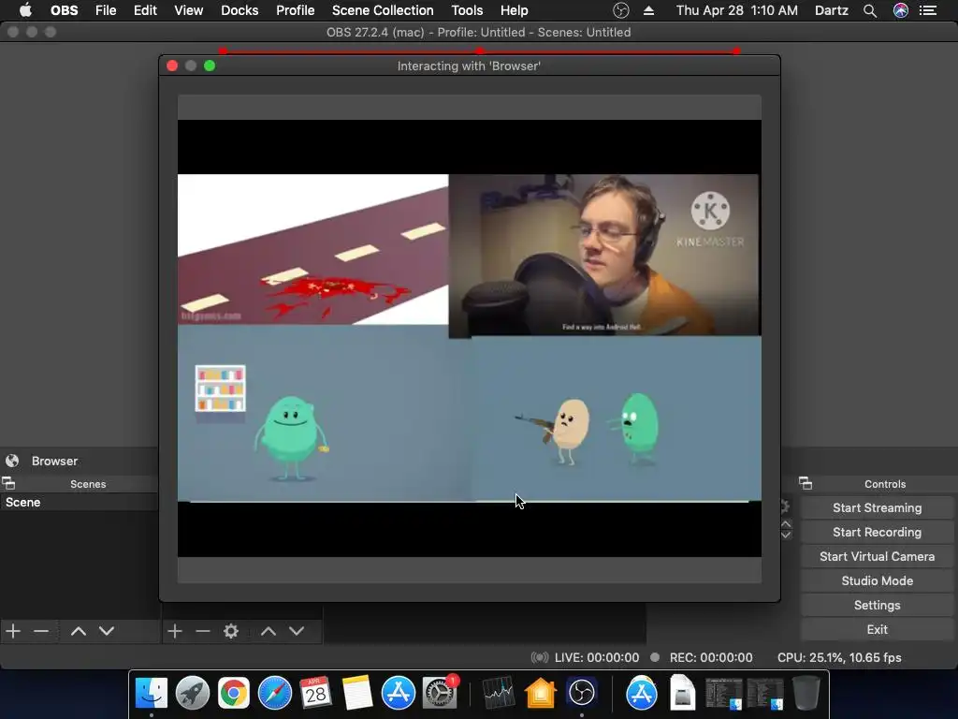Click Start Recording
958x719 pixels.
(x=877, y=533)
